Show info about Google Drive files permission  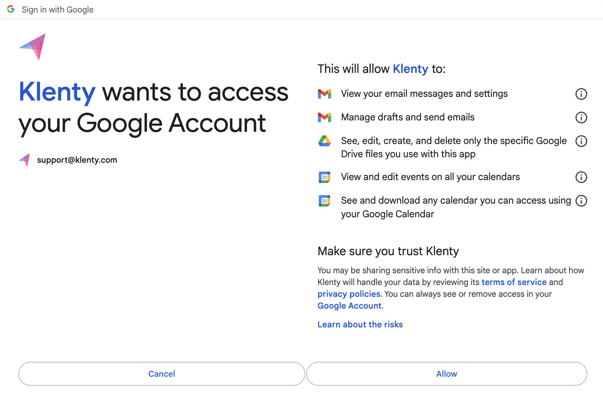[x=581, y=141]
